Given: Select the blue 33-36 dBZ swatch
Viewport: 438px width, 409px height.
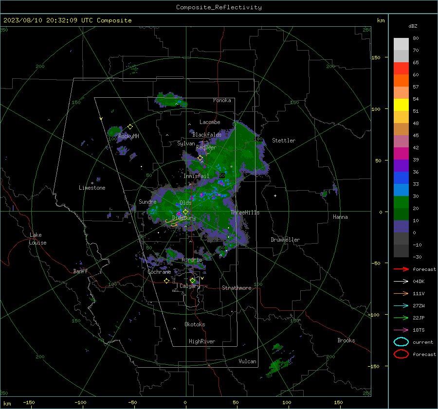Looking at the screenshot, I should pos(401,178).
